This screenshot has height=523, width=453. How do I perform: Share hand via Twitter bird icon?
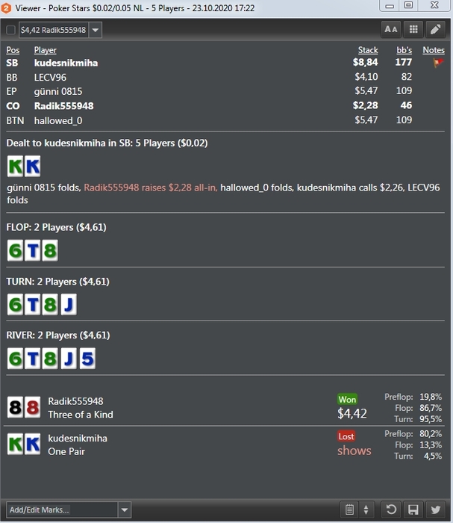[435, 510]
